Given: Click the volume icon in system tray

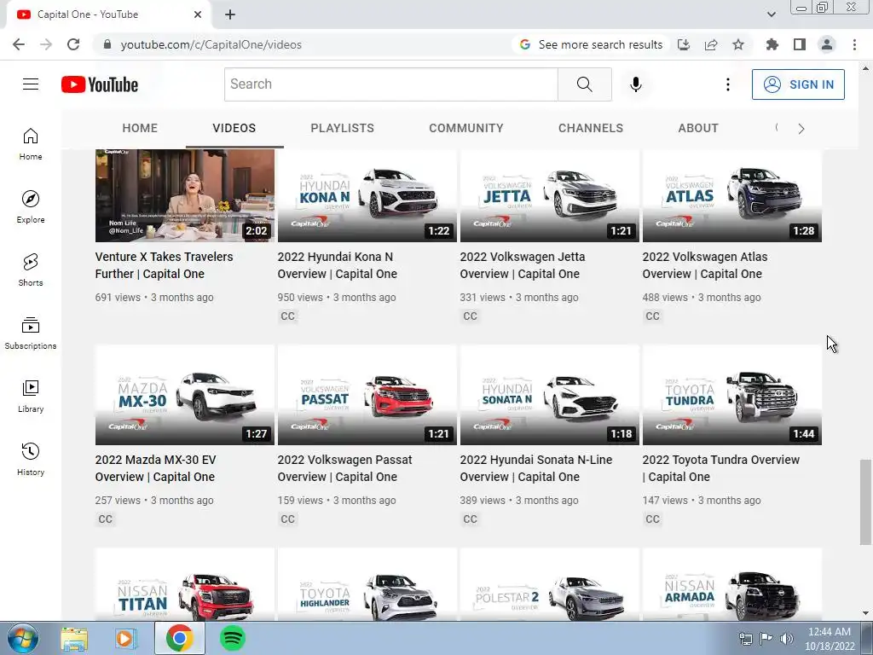Looking at the screenshot, I should point(786,639).
